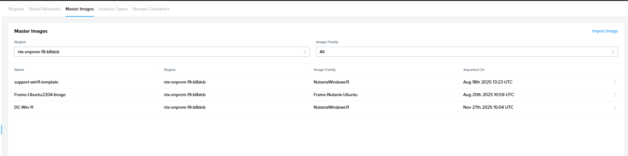Viewport: 628px width, 156px height.
Task: Select the Master Images tab
Action: 80,9
